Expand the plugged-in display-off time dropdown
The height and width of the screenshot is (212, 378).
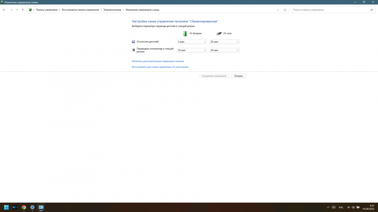(225, 42)
